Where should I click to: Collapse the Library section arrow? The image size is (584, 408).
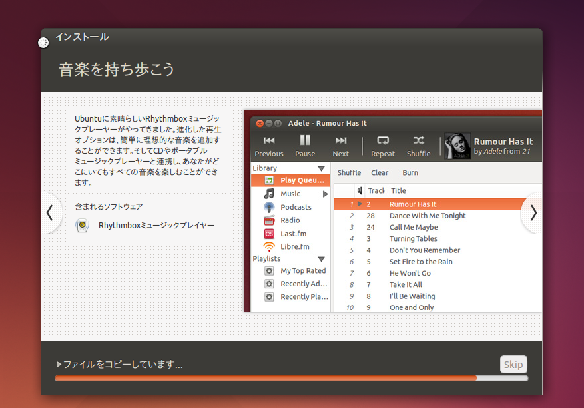pos(322,168)
